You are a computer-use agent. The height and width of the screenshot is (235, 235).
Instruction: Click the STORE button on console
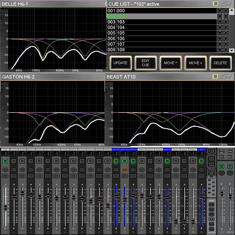[230, 151]
